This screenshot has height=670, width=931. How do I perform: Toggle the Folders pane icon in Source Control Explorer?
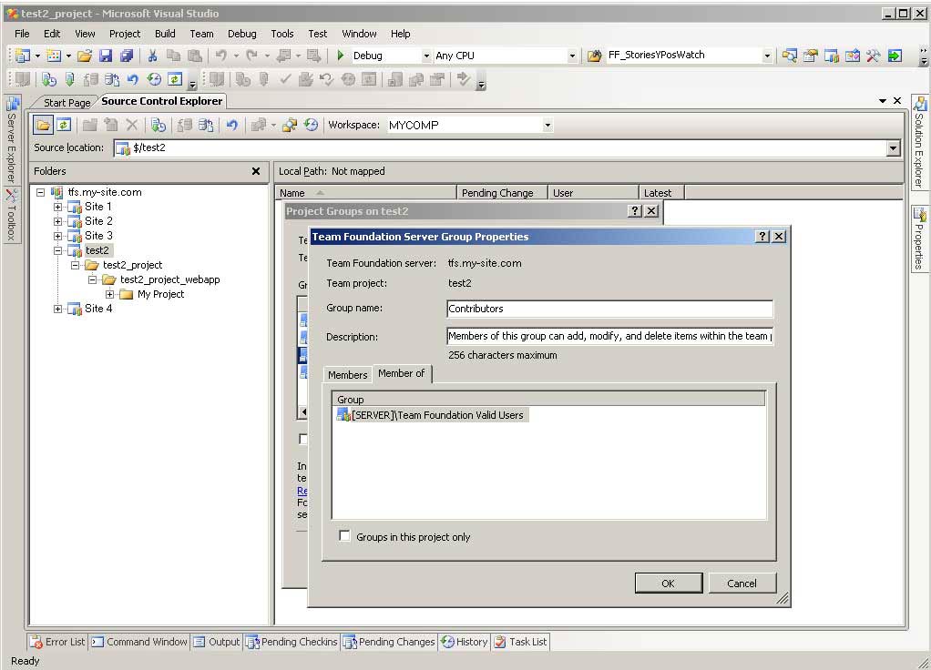click(x=43, y=126)
